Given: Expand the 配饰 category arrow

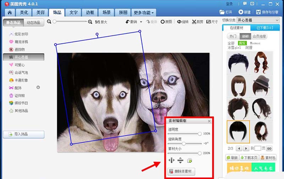Looking at the screenshot, I should click(38, 88).
